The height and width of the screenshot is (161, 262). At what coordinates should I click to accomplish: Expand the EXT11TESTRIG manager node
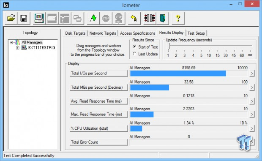pos(18,48)
